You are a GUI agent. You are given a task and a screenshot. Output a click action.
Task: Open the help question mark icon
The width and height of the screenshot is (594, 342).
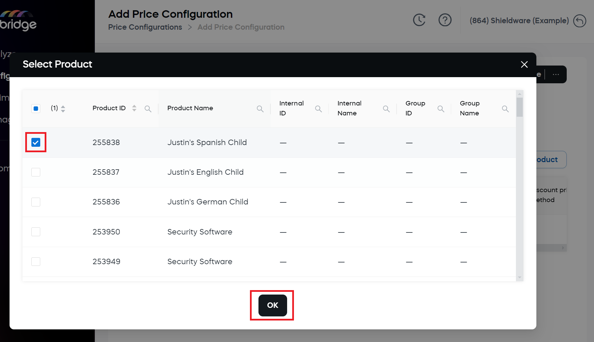tap(445, 20)
